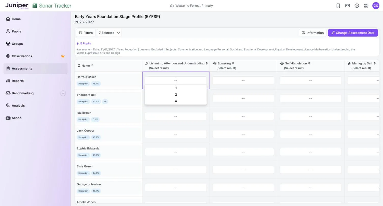Sort the Self-Regulation column arrows

click(x=309, y=63)
